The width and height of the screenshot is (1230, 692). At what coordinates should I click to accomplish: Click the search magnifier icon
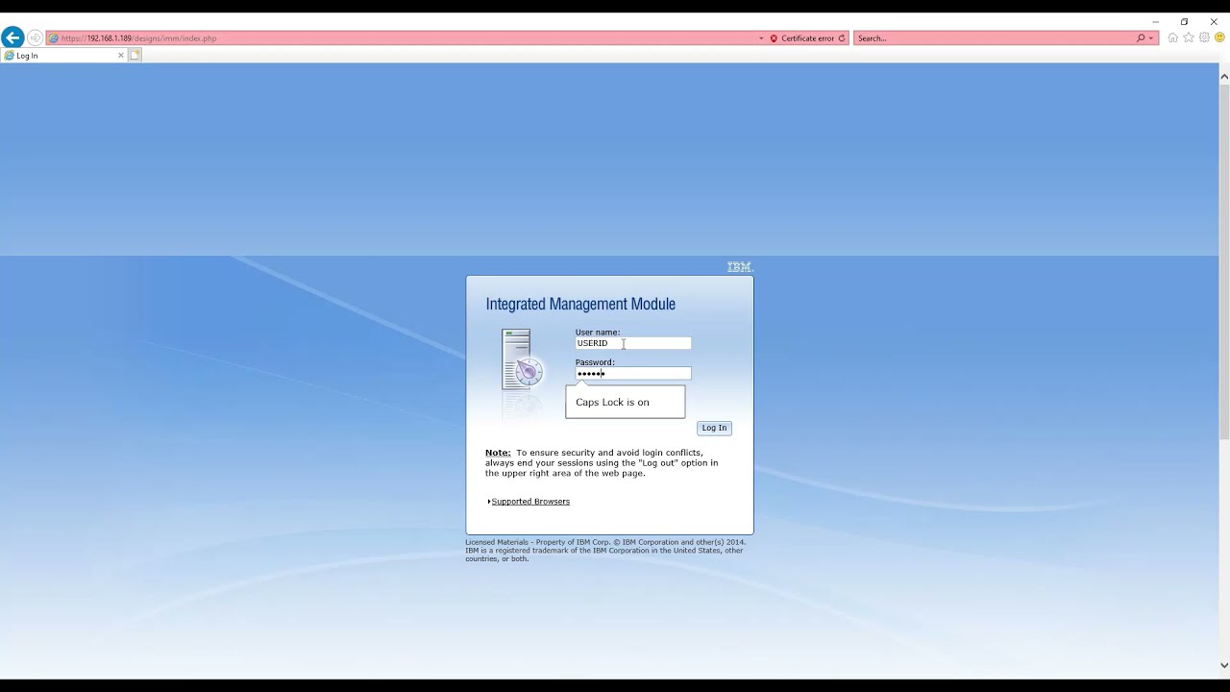click(x=1141, y=38)
